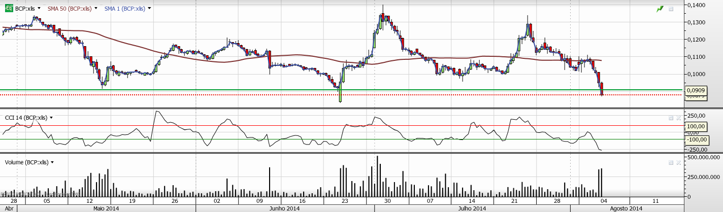Select the 0,0909 price level label
This screenshot has width=723, height=212.
pos(696,90)
